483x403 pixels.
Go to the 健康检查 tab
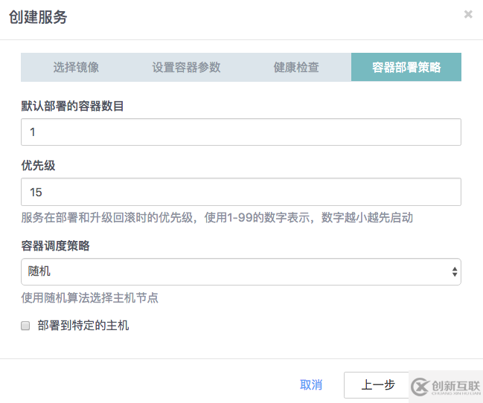[296, 67]
